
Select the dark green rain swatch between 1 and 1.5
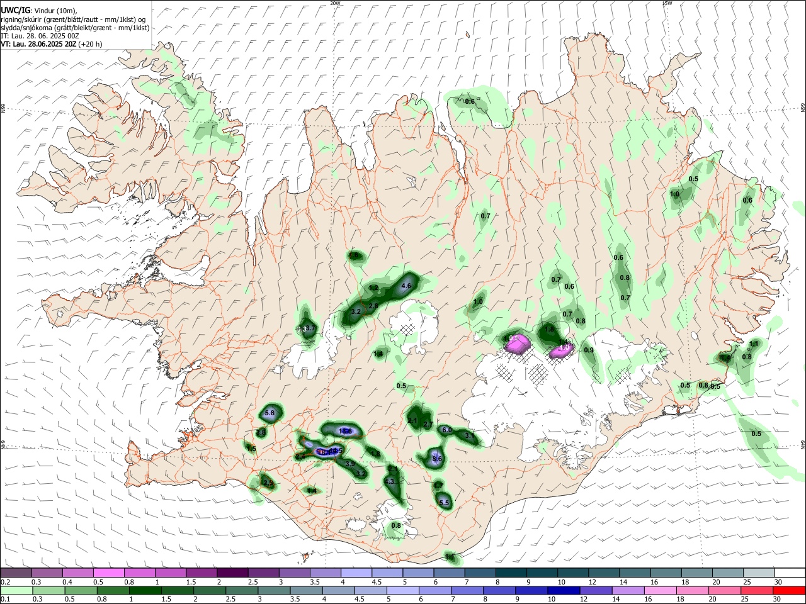coord(145,590)
